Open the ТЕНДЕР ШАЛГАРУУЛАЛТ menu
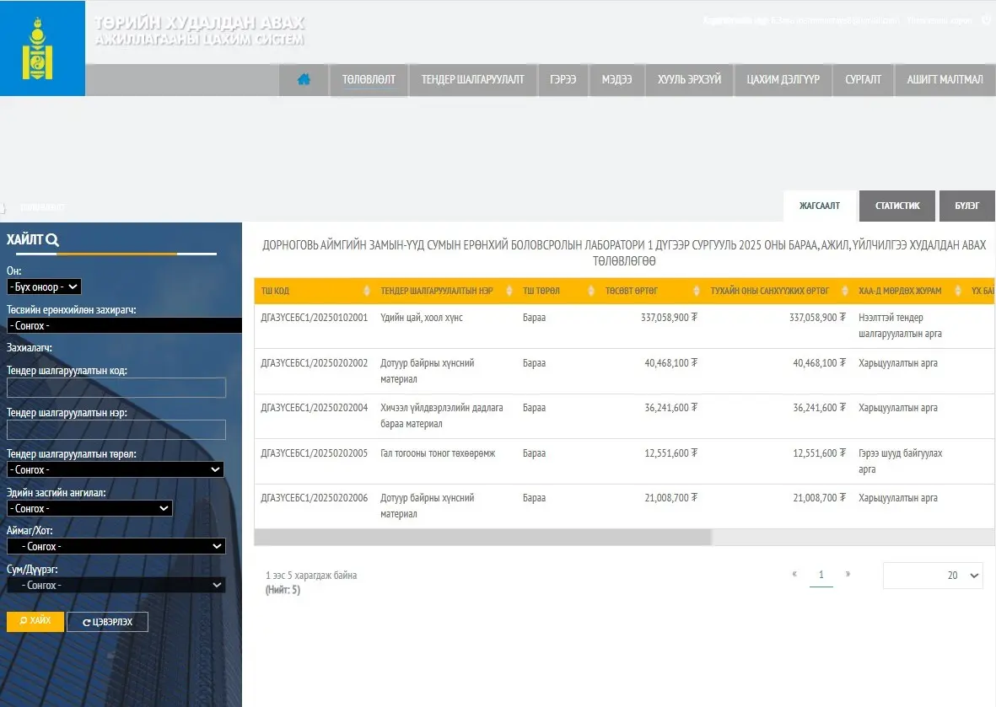Screen dimensions: 996x707 pos(472,80)
